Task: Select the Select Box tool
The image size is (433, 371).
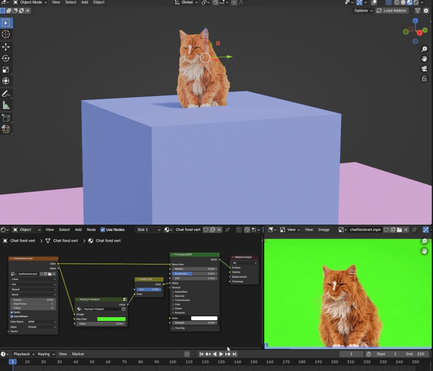Action: (x=6, y=23)
